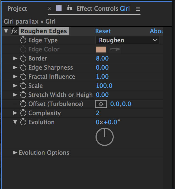Click the Edge Type stopwatch icon

point(23,40)
